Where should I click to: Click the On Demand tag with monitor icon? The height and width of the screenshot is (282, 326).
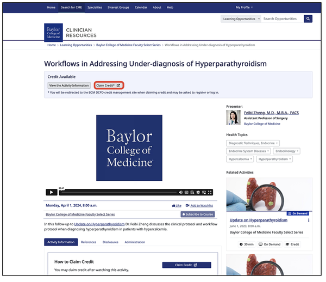click(269, 244)
